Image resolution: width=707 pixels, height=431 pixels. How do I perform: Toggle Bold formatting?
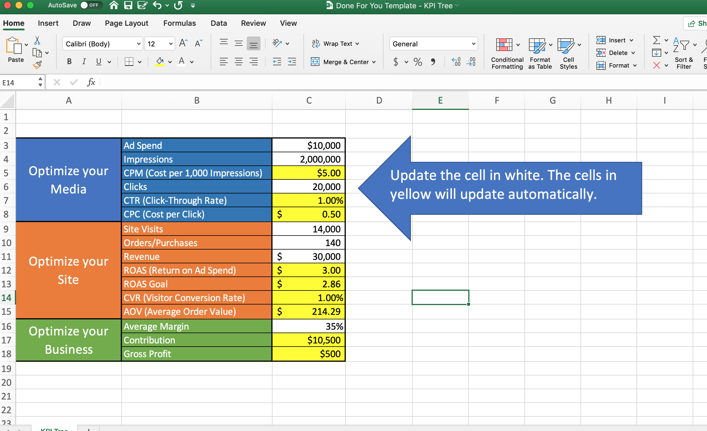click(69, 62)
